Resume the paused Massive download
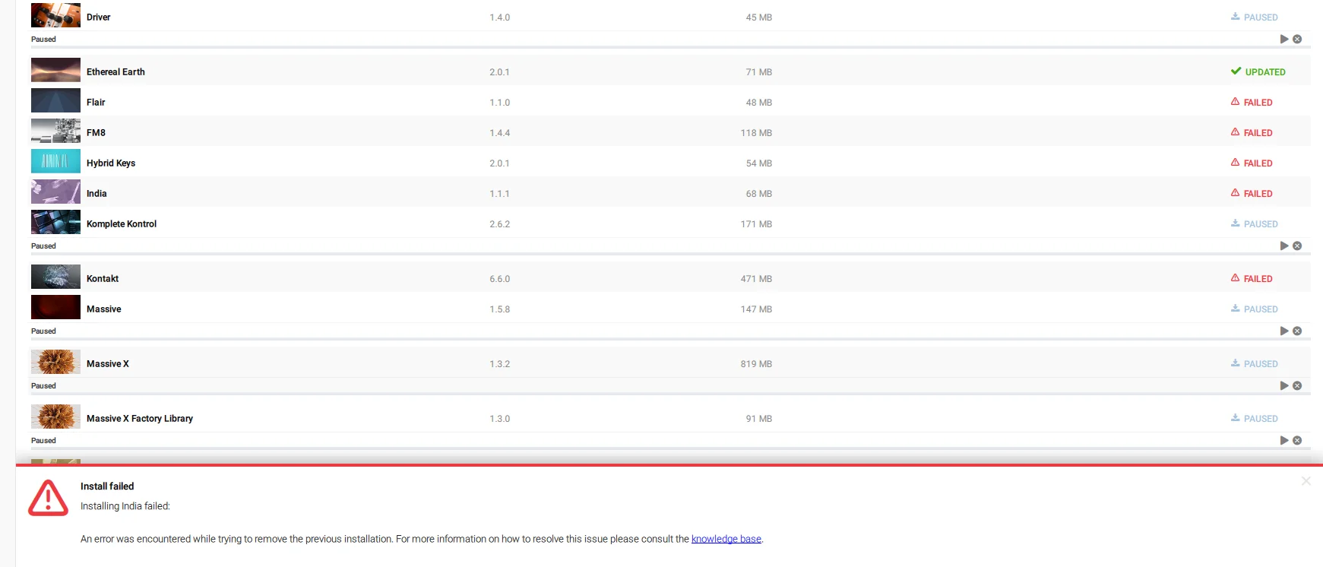Screen dimensions: 1323x567 [1284, 331]
